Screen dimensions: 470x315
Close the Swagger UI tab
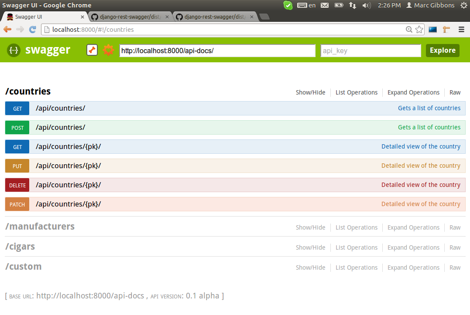pyautogui.click(x=82, y=17)
